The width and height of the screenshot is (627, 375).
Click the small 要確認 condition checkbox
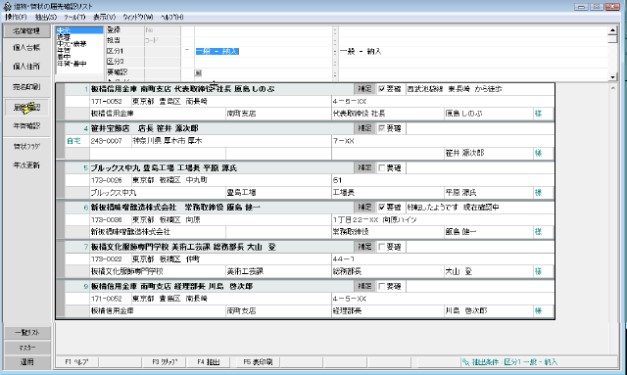[198, 72]
